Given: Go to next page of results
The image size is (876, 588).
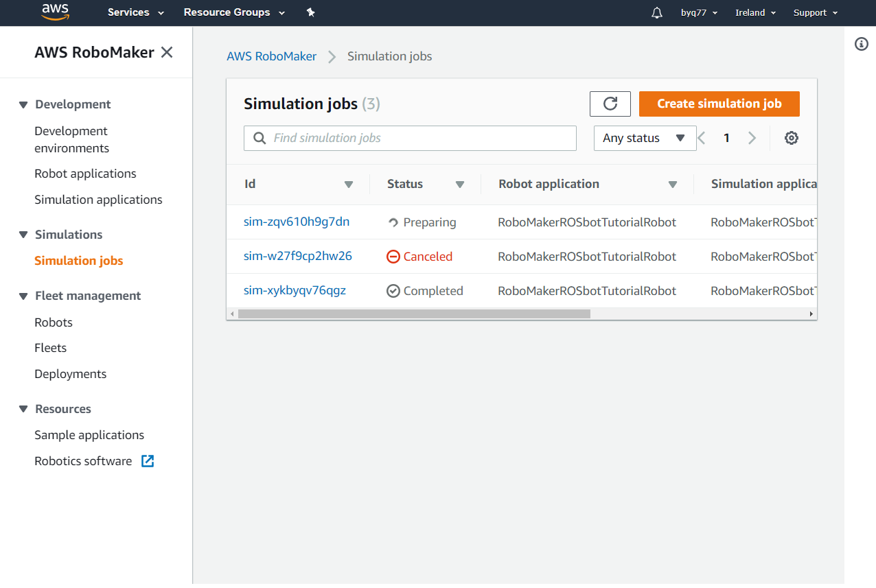Looking at the screenshot, I should click(752, 138).
